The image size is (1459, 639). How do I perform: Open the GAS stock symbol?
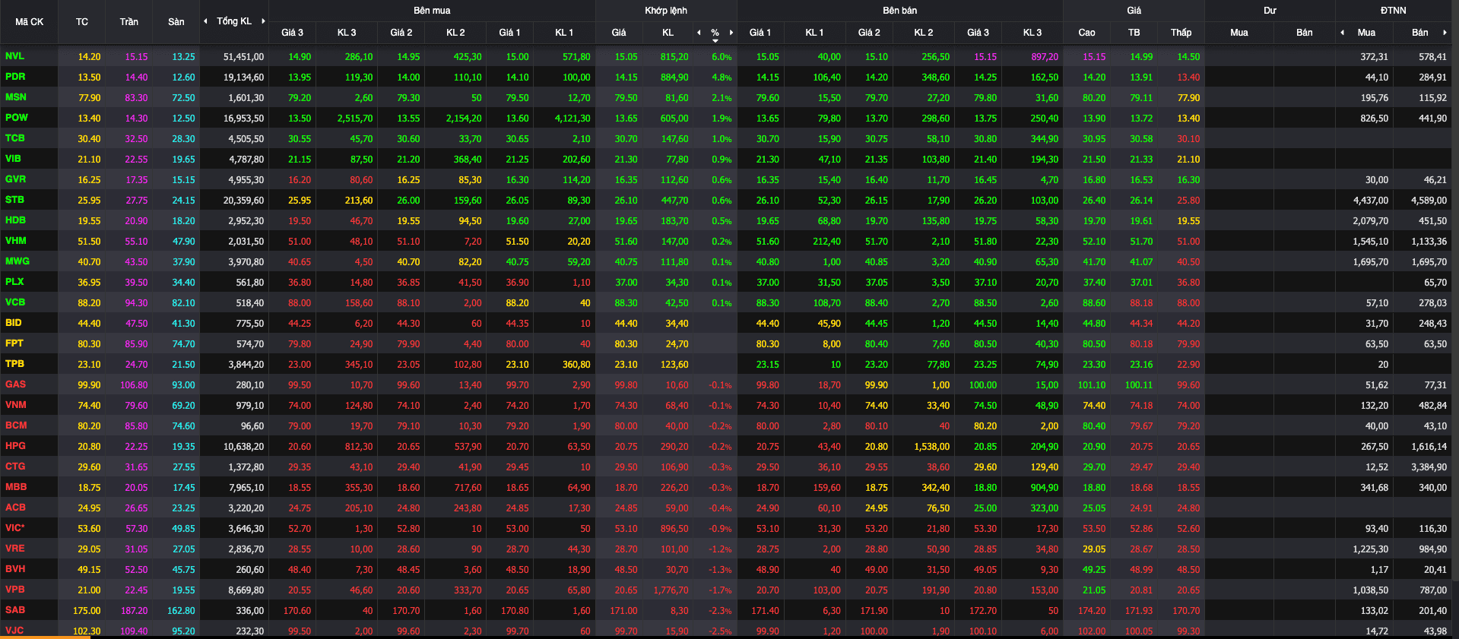(15, 384)
